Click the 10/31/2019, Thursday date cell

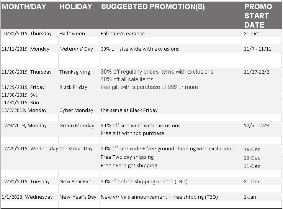click(29, 33)
